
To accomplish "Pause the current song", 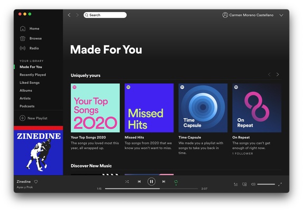I will [x=151, y=181].
